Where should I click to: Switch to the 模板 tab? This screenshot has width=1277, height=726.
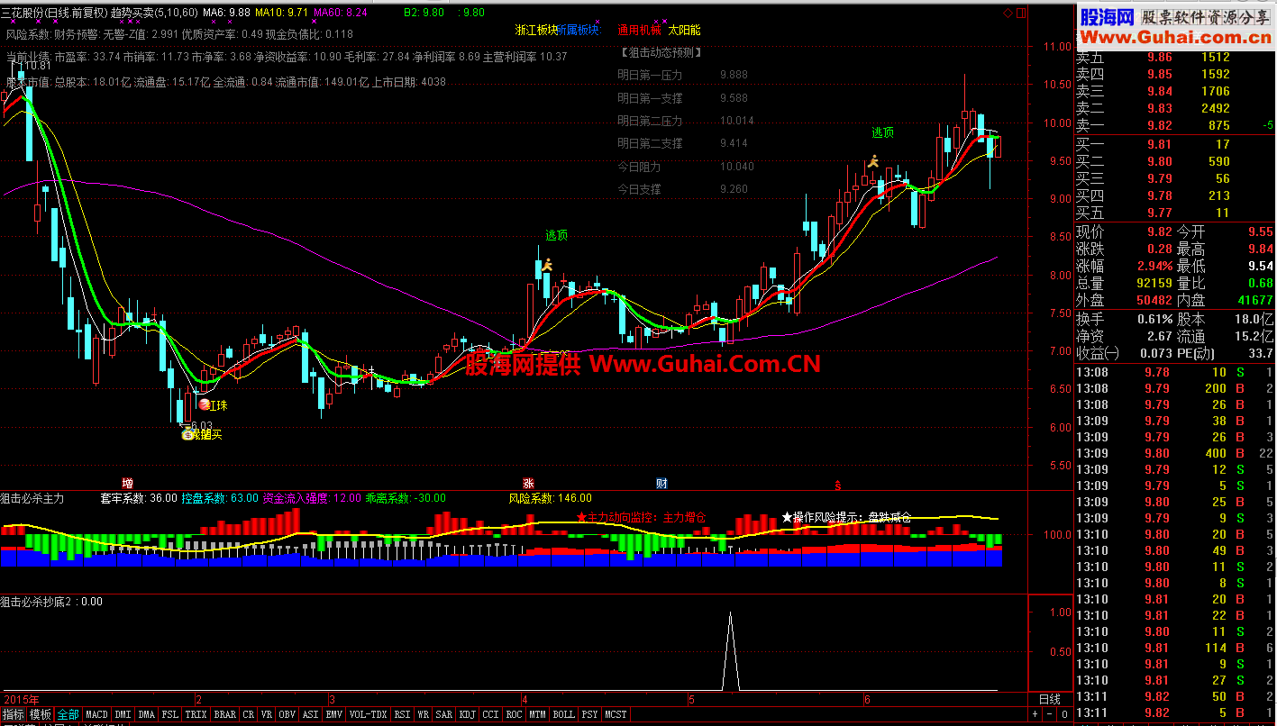click(x=41, y=714)
